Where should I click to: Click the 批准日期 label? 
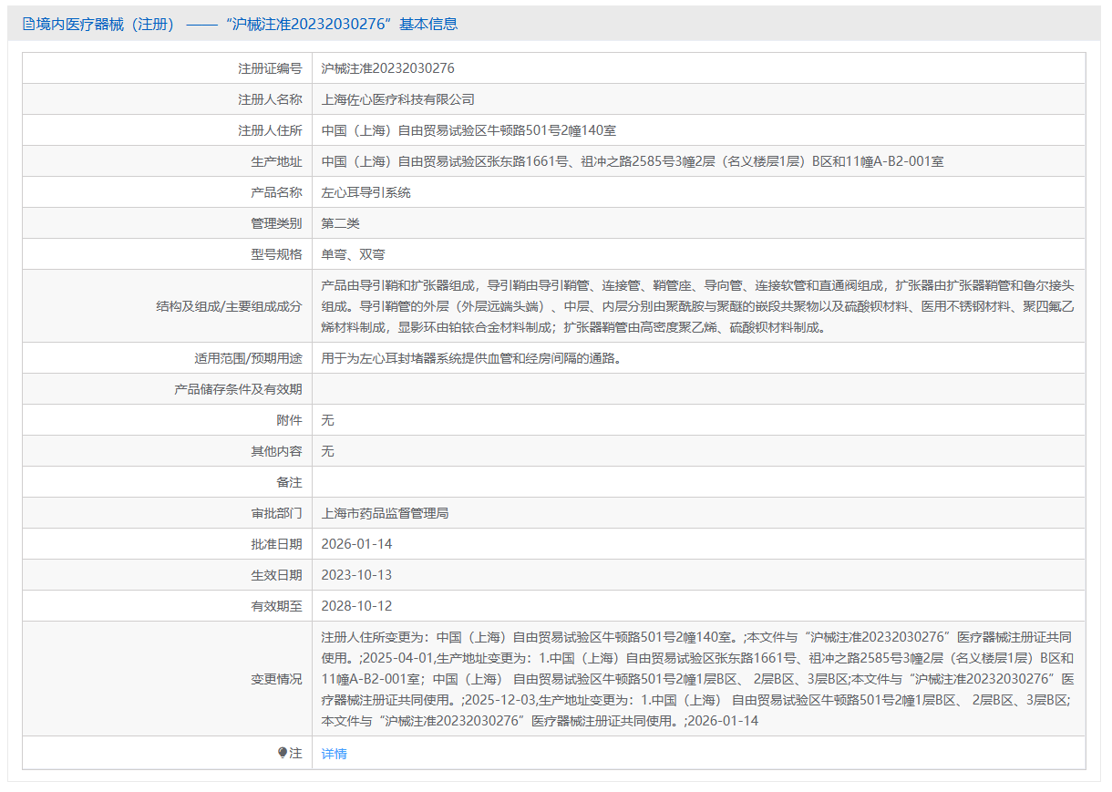pos(276,544)
